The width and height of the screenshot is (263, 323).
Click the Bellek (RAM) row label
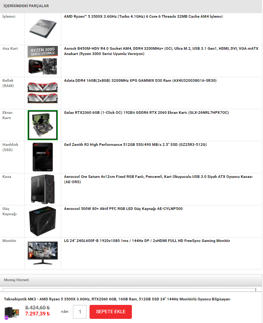(8, 83)
